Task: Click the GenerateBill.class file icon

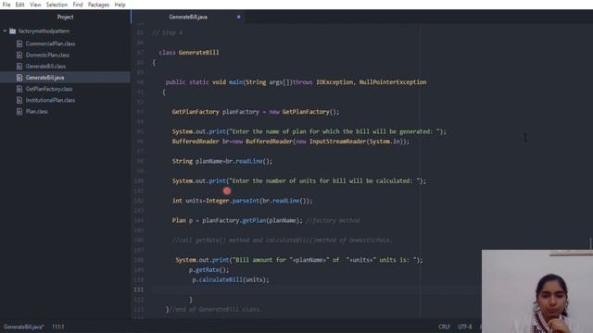Action: [19, 67]
